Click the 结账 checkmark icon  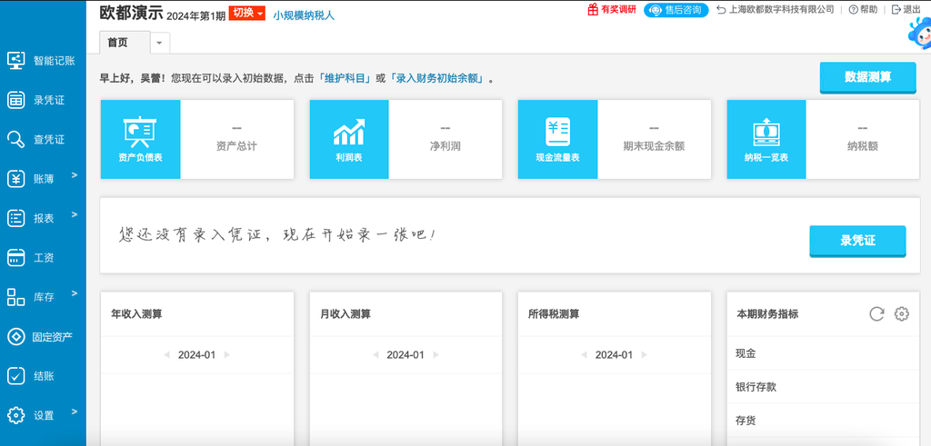tap(15, 376)
